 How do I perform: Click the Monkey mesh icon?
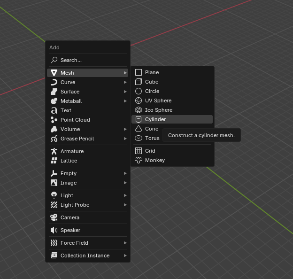(x=139, y=160)
